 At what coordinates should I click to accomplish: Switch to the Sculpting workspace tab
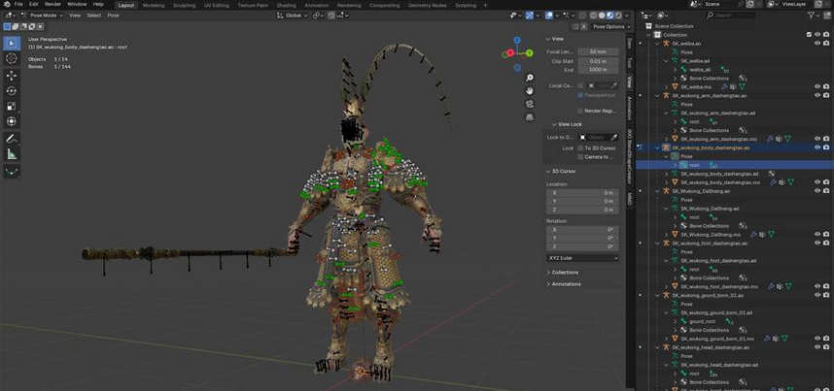coord(184,5)
